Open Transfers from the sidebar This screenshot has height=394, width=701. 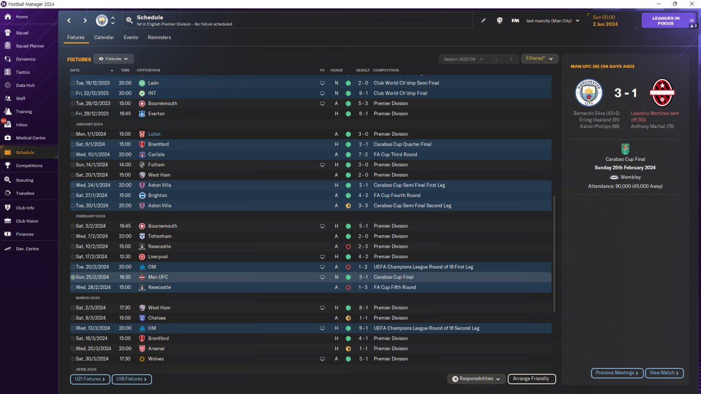click(x=25, y=193)
